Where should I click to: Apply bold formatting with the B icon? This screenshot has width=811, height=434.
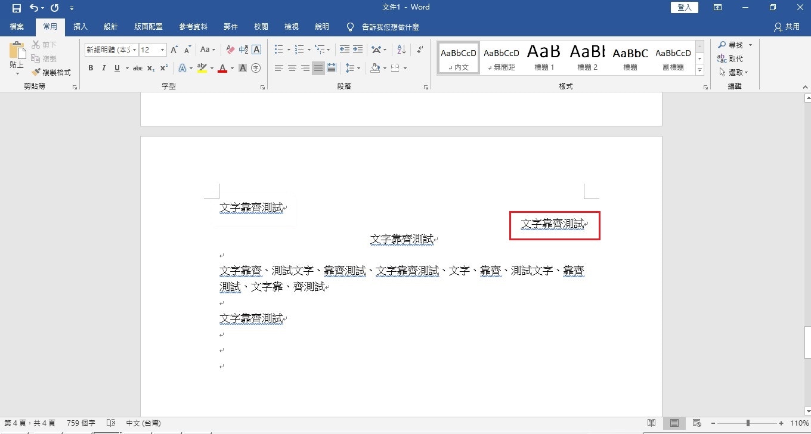point(91,68)
